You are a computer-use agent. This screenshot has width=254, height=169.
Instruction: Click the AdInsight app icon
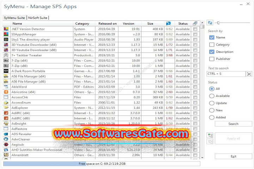(6, 124)
